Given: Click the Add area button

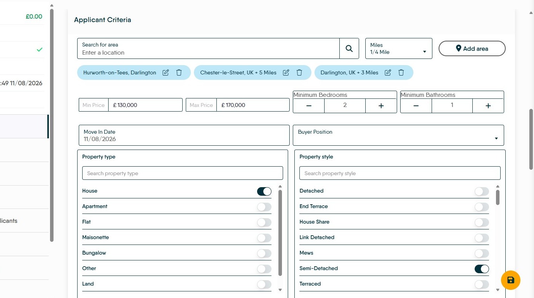Looking at the screenshot, I should pyautogui.click(x=472, y=48).
